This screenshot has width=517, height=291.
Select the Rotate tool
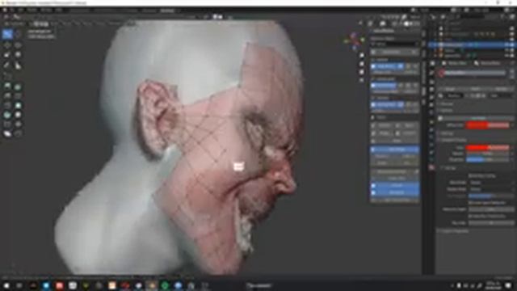(x=18, y=45)
